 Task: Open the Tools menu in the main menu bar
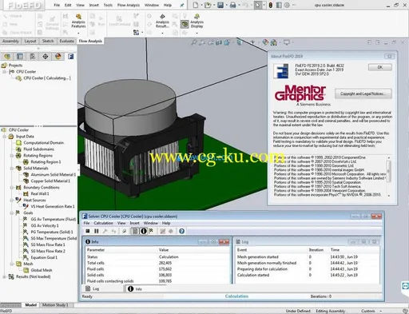coord(108,5)
